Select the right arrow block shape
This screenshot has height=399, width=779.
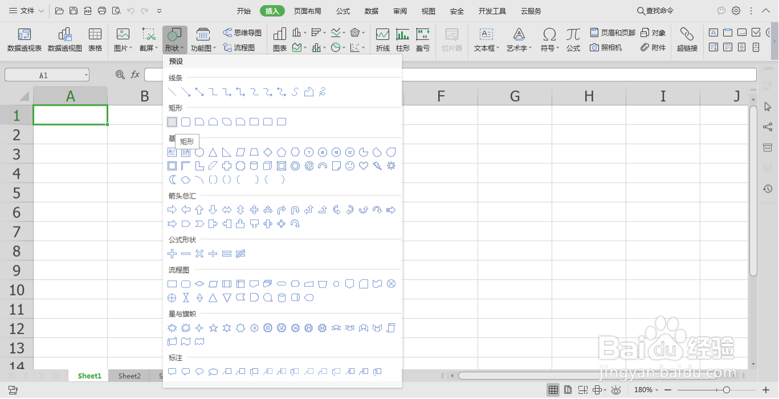(x=172, y=210)
